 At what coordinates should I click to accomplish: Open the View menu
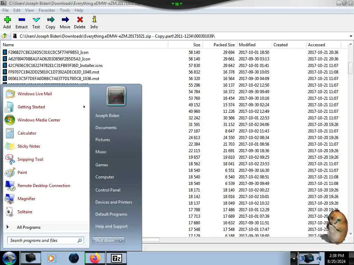pyautogui.click(x=29, y=10)
